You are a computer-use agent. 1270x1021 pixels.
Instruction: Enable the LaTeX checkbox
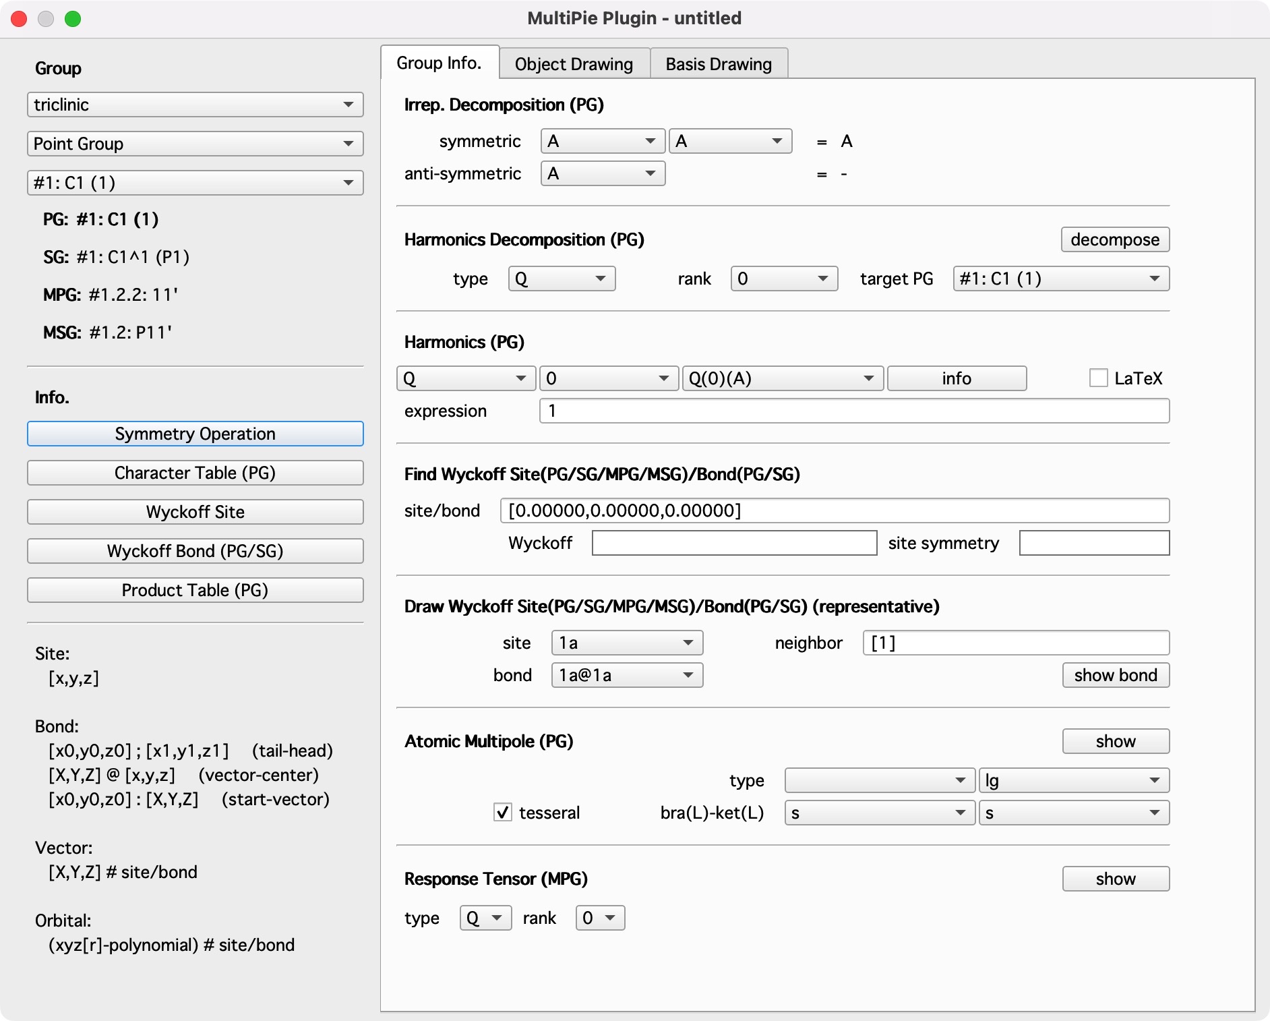tap(1098, 378)
